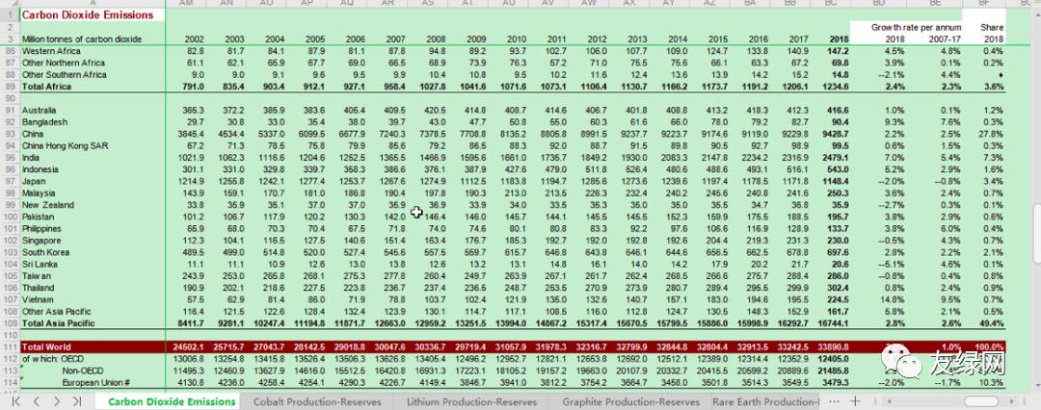The image size is (1041, 410).
Task: Select the 2010 year header cell
Action: (x=518, y=39)
